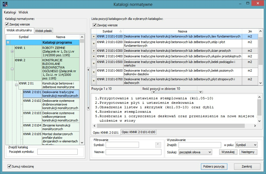This screenshot has height=174, width=266.
Task: Switch to the Widok strukturalny tab
Action: (x=19, y=30)
